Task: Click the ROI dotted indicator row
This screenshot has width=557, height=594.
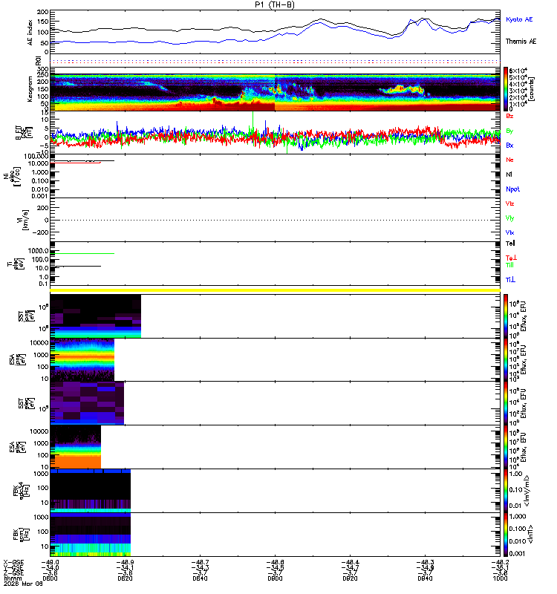Action: 275,61
